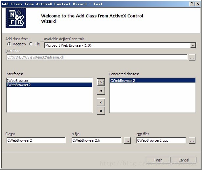Close the wizard dialog window
Image resolution: width=202 pixels, height=170 pixels.
[198, 4]
